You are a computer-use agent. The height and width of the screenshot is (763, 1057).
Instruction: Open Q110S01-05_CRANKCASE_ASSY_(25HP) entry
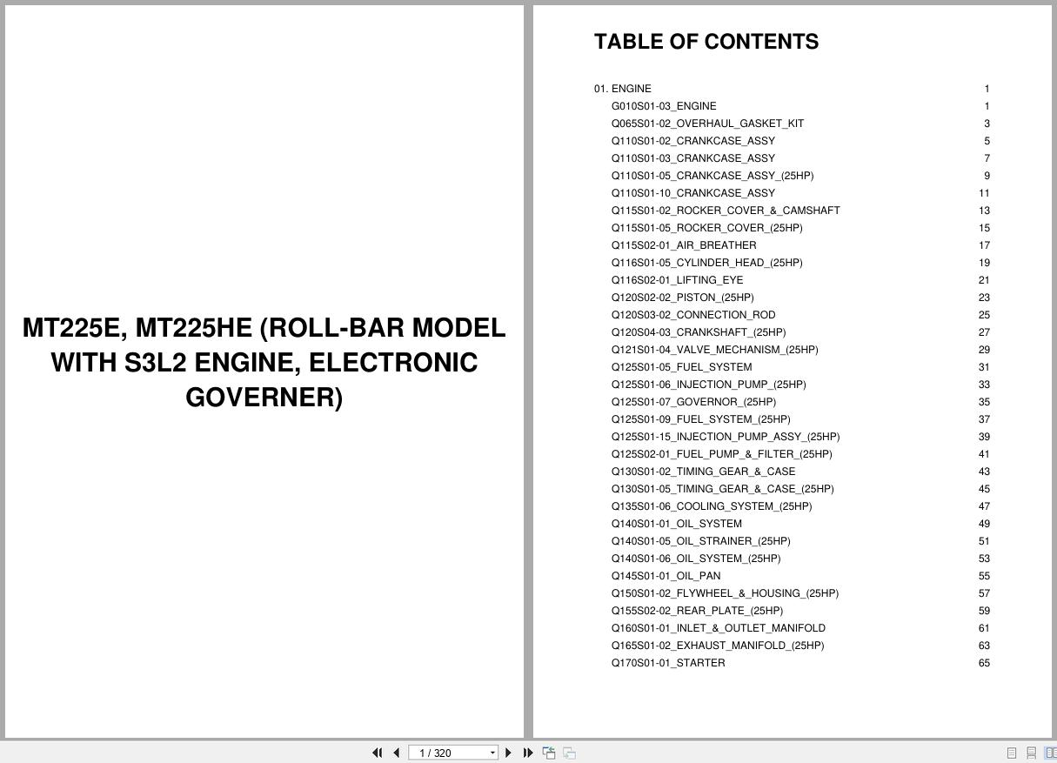(712, 176)
